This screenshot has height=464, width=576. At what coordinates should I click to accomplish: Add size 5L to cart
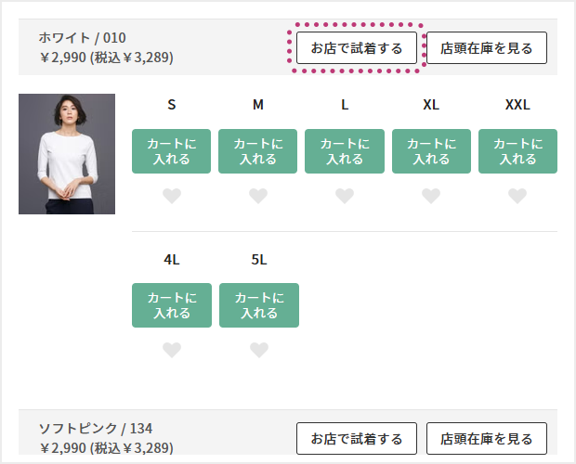(x=259, y=305)
